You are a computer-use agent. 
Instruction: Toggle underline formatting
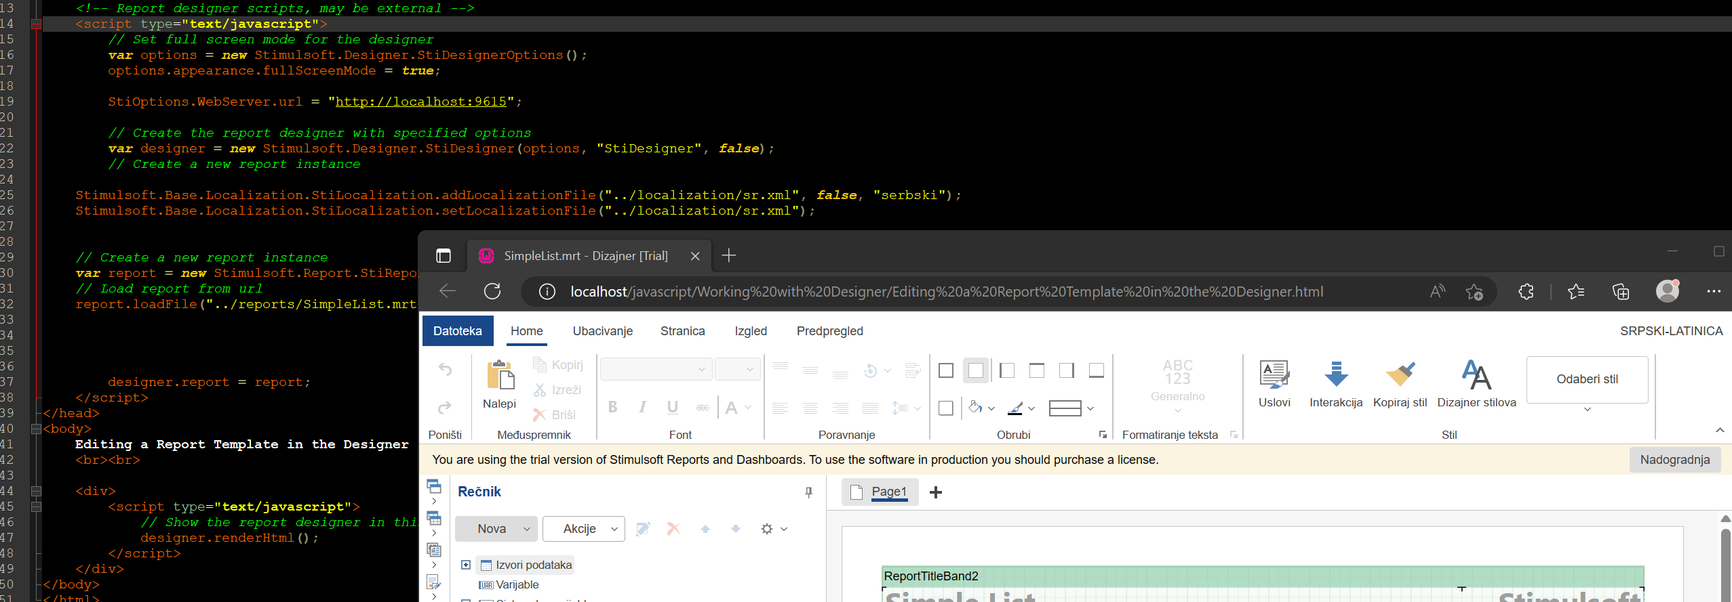tap(673, 407)
